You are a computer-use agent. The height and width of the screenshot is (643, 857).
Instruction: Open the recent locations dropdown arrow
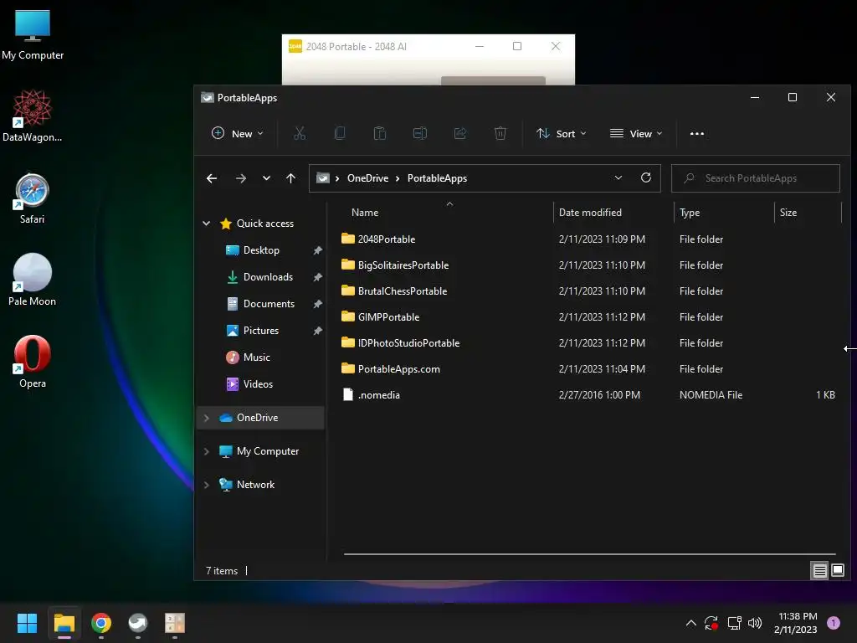pyautogui.click(x=266, y=178)
